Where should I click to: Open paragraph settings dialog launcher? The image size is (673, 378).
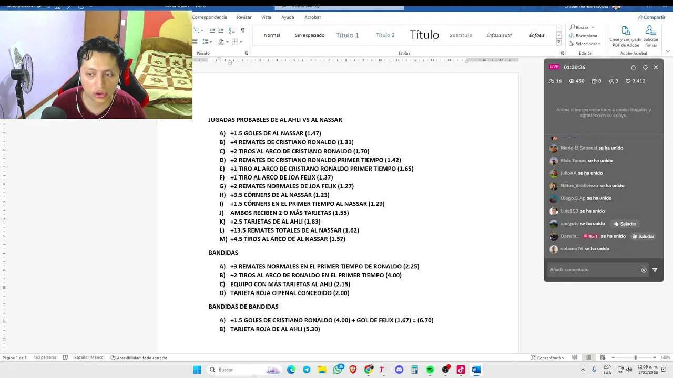pos(247,53)
